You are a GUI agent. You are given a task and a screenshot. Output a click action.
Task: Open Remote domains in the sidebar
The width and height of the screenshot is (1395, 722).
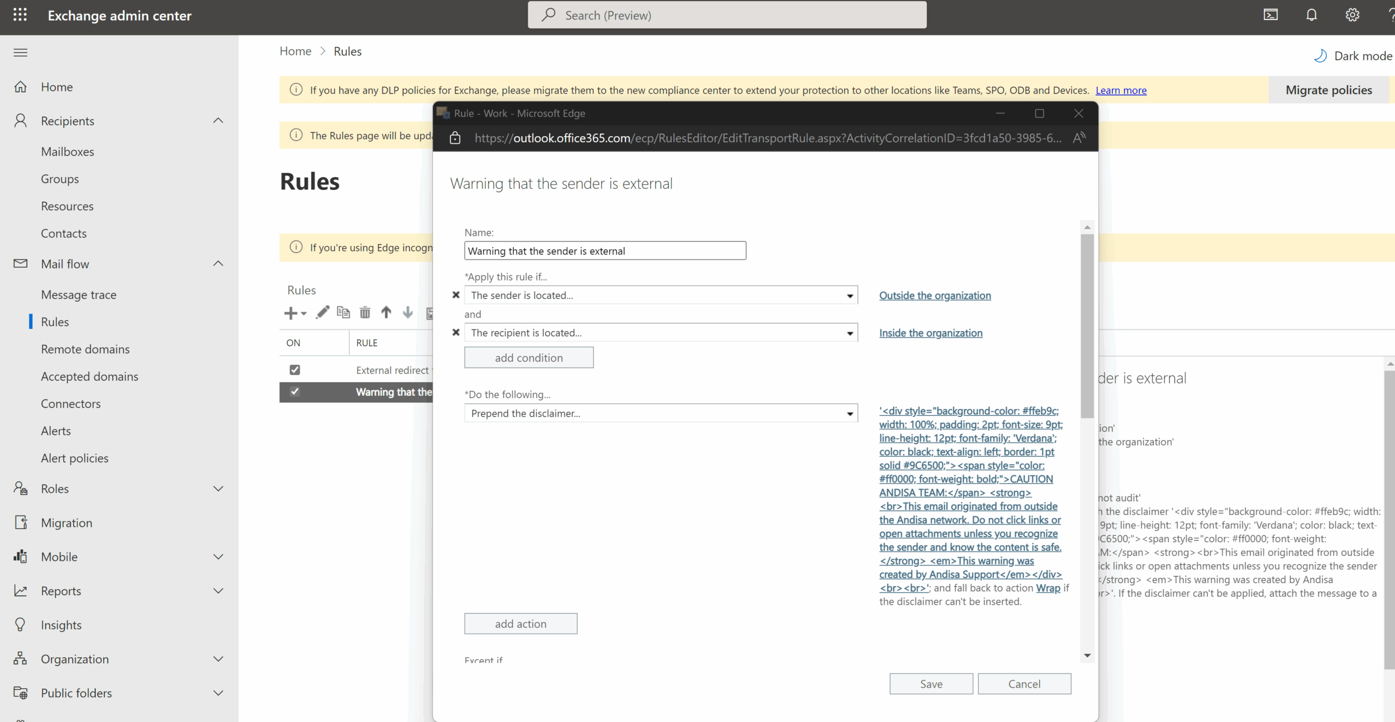85,349
